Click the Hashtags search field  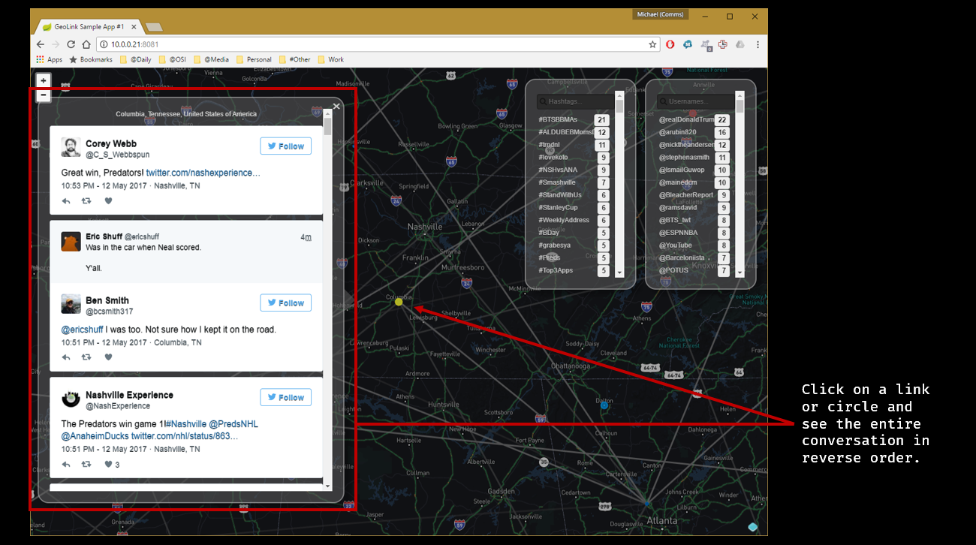tap(574, 101)
